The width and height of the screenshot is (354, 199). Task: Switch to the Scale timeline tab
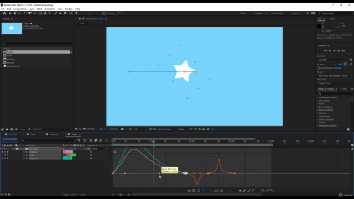click(33, 134)
